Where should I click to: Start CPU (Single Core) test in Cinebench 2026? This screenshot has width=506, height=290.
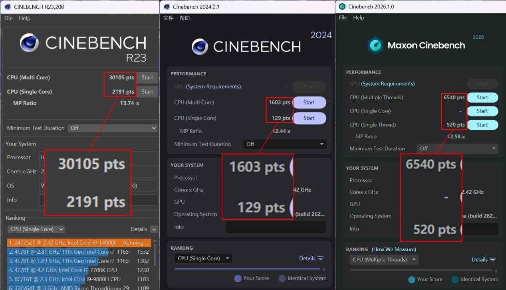click(482, 111)
